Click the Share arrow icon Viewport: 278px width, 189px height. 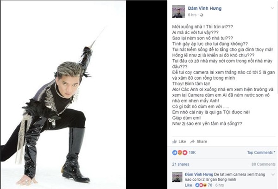(192, 141)
